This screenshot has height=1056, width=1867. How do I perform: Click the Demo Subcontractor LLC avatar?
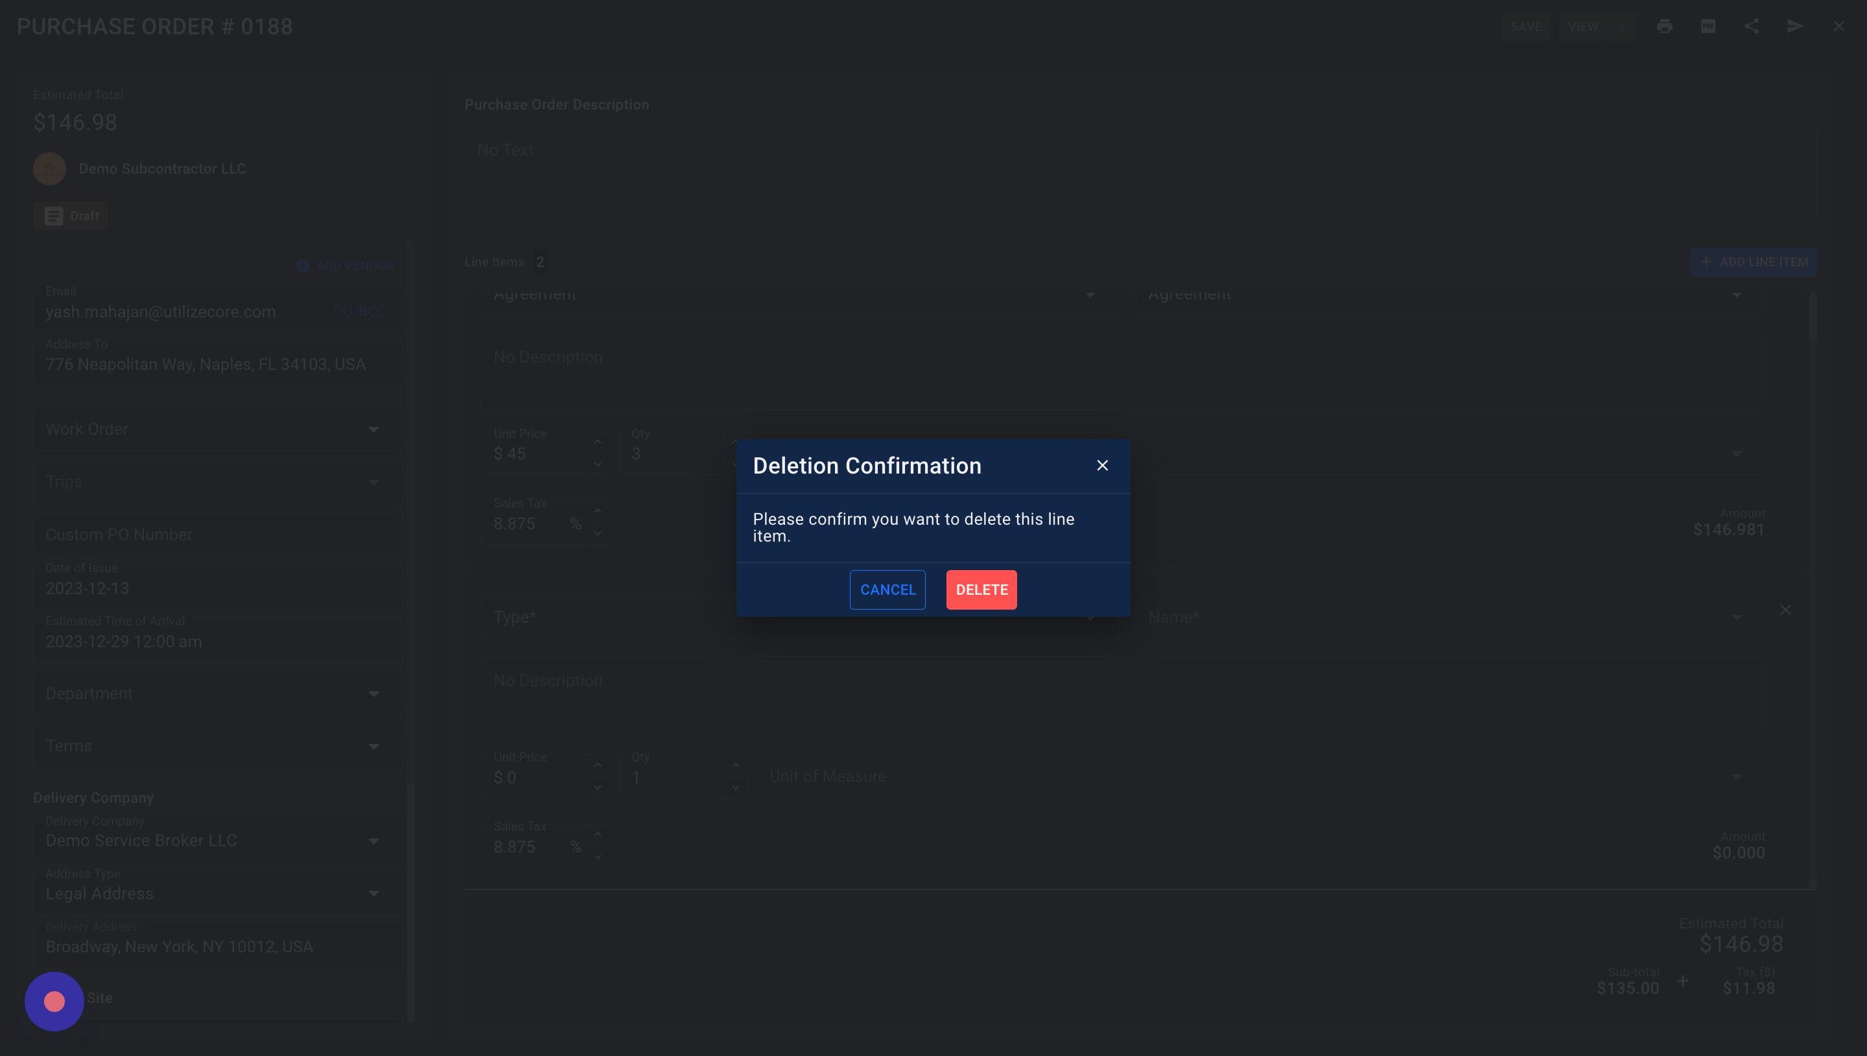tap(49, 168)
